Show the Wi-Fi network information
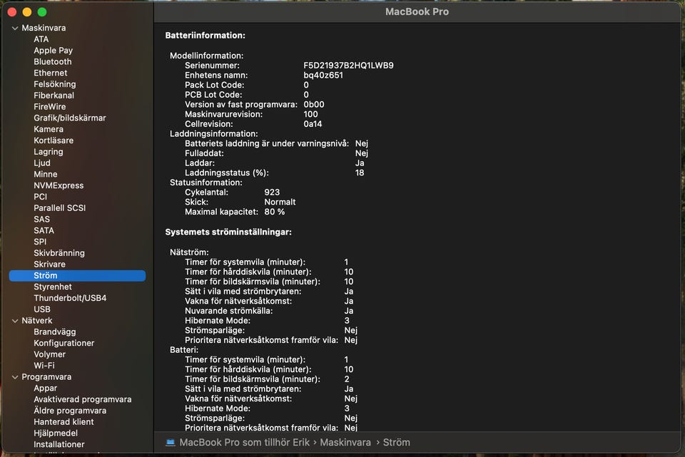685x457 pixels. click(x=44, y=366)
